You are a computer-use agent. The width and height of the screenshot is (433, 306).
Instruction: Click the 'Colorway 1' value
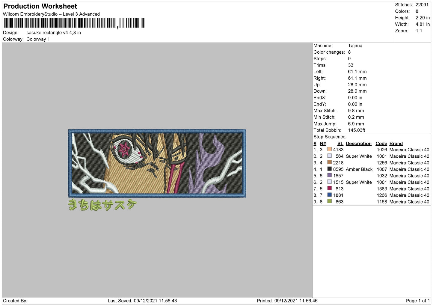[x=38, y=39]
